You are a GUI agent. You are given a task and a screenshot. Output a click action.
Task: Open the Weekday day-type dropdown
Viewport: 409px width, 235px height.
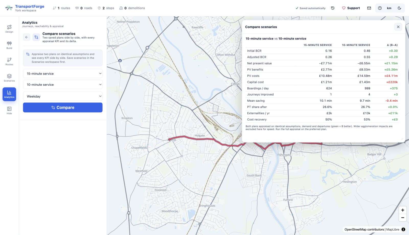[x=63, y=96]
